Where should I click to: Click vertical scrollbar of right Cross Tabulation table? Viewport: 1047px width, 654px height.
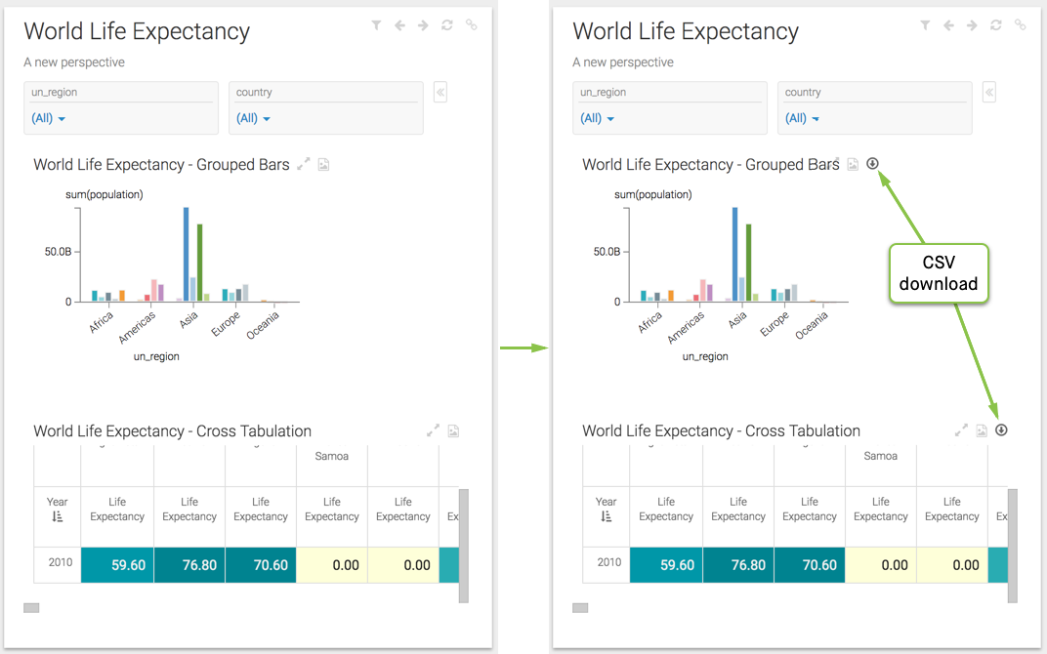point(1013,545)
